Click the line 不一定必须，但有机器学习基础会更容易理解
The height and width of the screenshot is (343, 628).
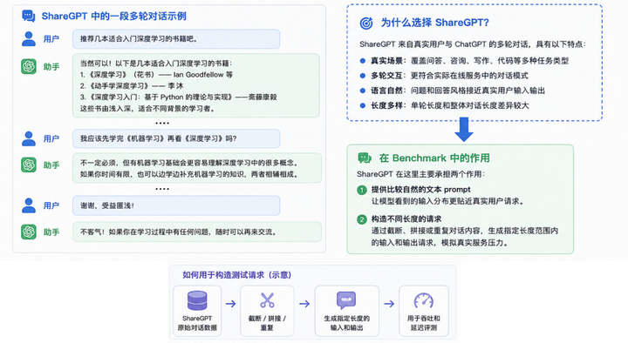tap(189, 163)
